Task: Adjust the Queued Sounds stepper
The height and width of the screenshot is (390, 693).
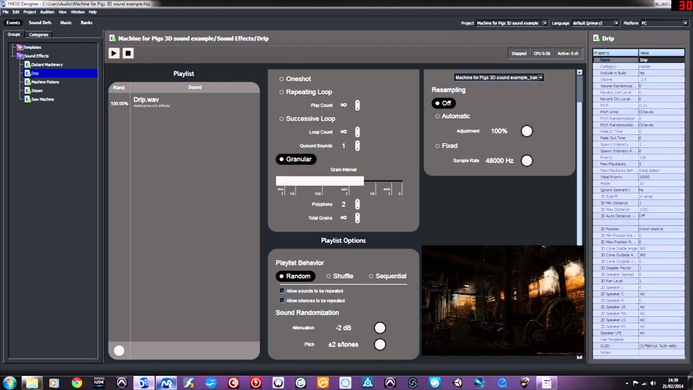Action: click(x=357, y=146)
